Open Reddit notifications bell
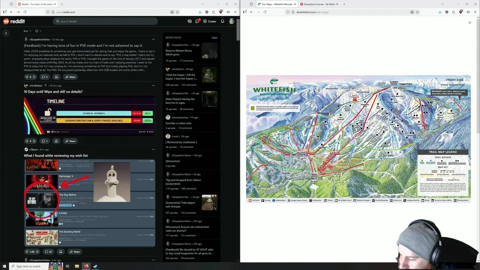This screenshot has height=270, width=480. (222, 21)
